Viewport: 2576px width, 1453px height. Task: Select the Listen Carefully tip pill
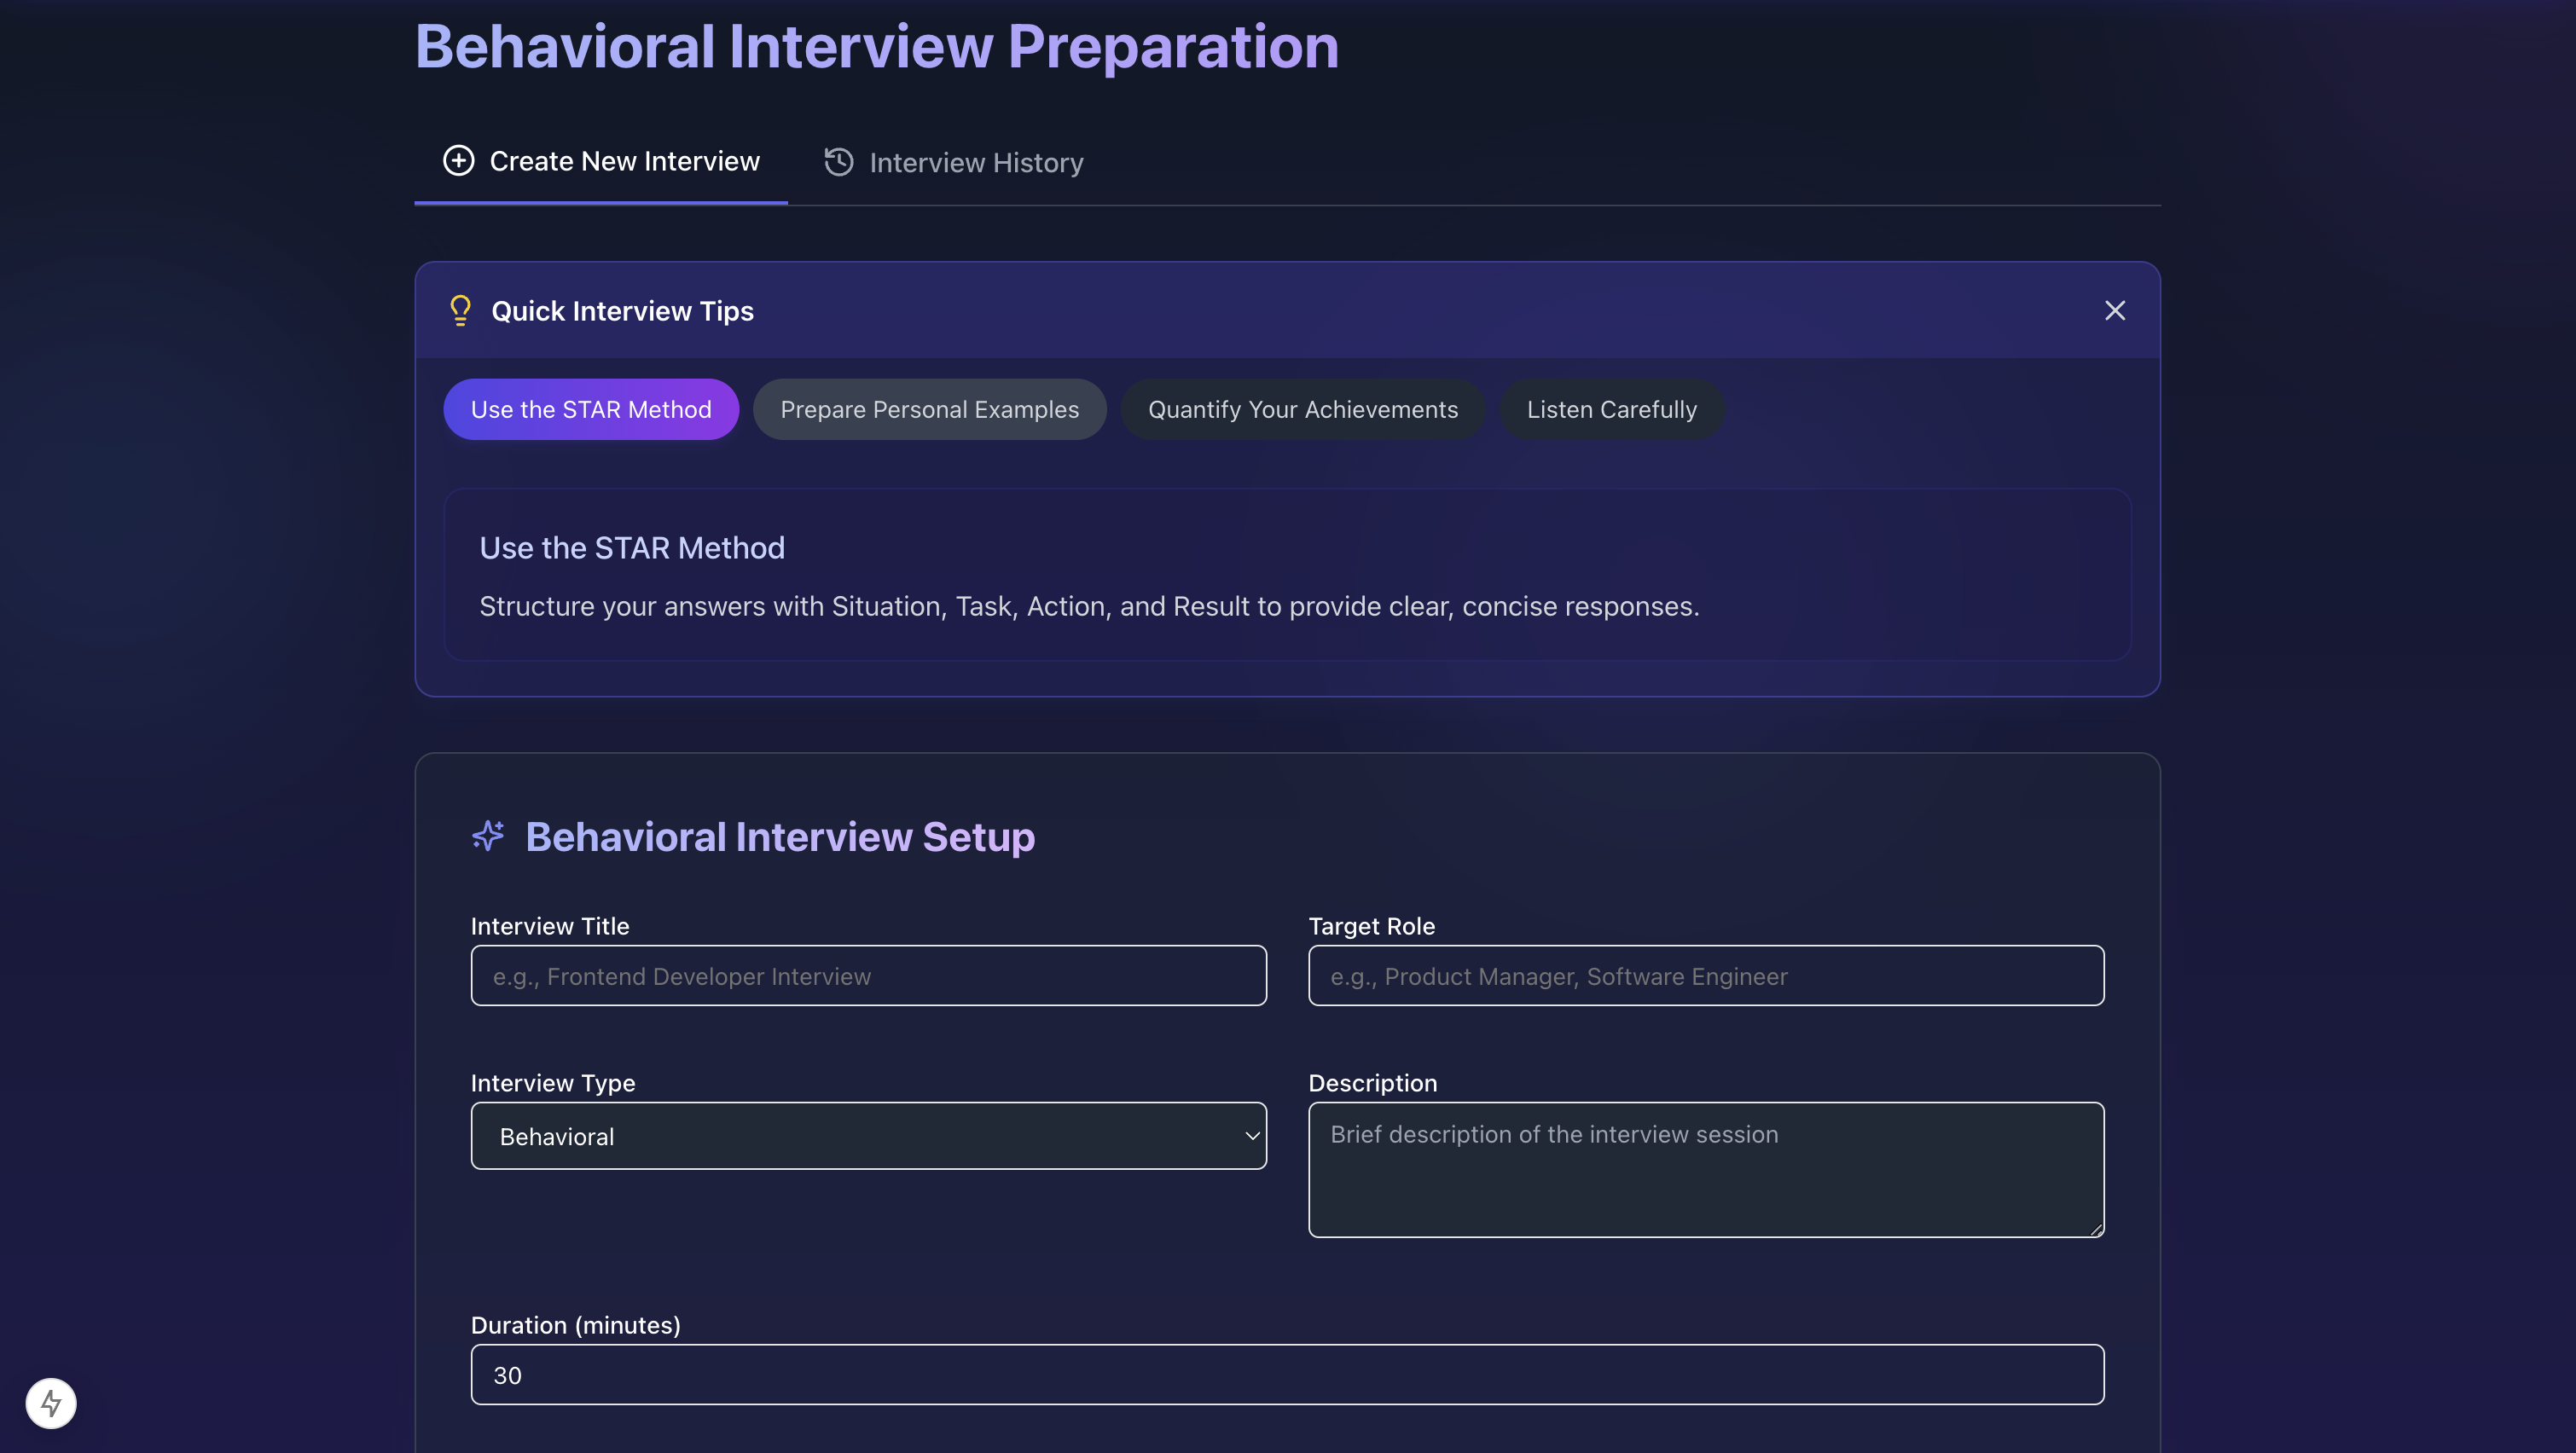pyautogui.click(x=1611, y=409)
